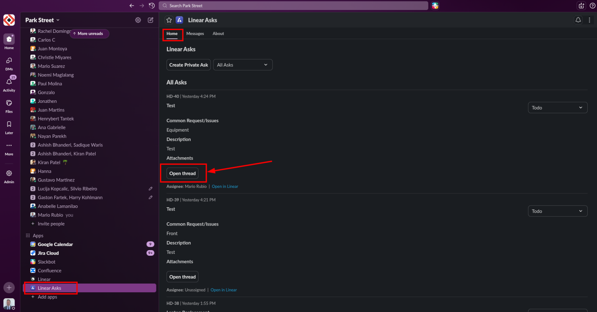The width and height of the screenshot is (597, 312).
Task: Go back in navigation history
Action: [132, 6]
